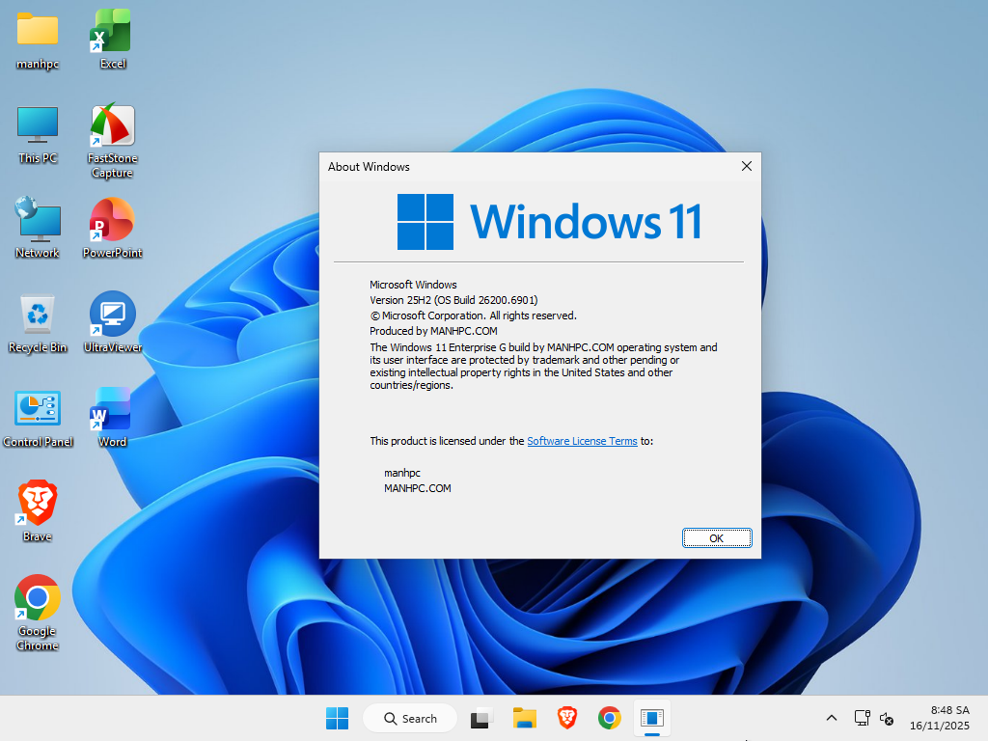
Task: Open the Software License Terms link
Action: [x=582, y=441]
